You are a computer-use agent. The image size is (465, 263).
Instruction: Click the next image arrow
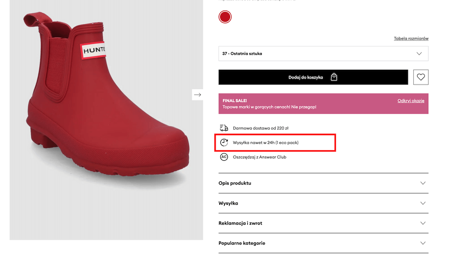pyautogui.click(x=198, y=95)
